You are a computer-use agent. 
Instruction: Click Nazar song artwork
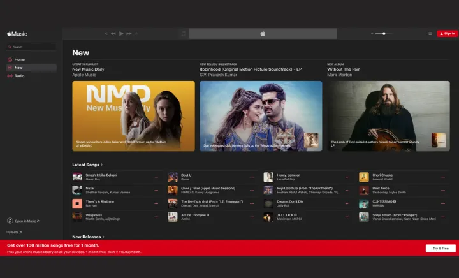[77, 190]
